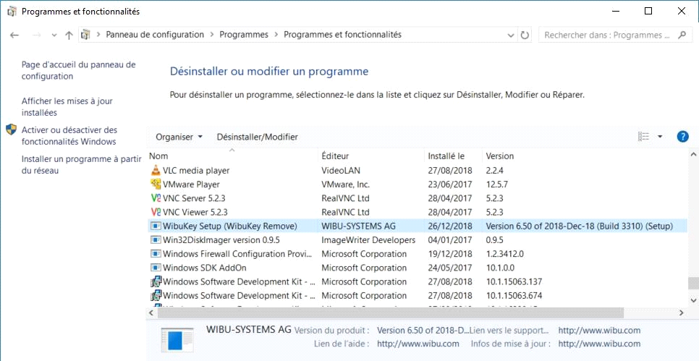Click the VNC Viewer 5.2.3 icon
Screen dimensions: 699x361
[x=155, y=212]
